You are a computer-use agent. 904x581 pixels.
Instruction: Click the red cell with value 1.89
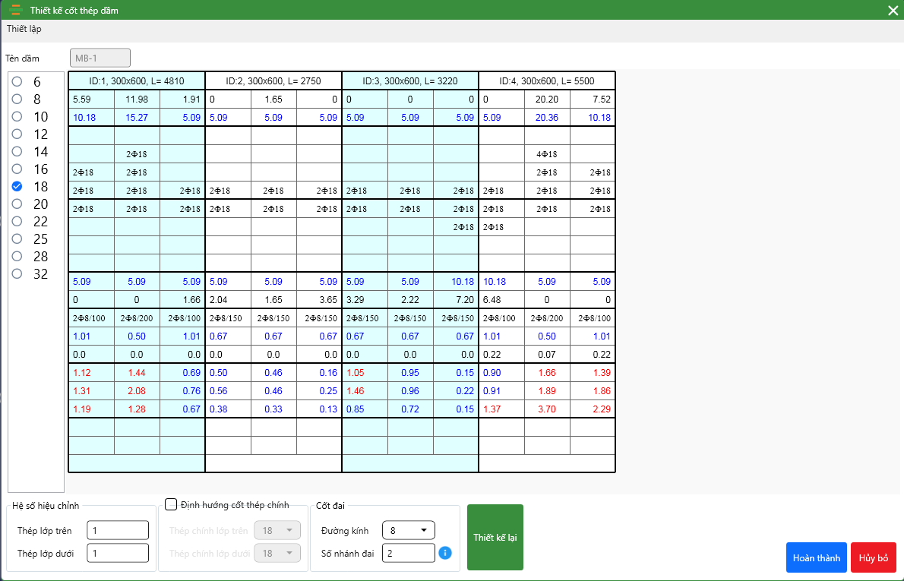point(546,391)
